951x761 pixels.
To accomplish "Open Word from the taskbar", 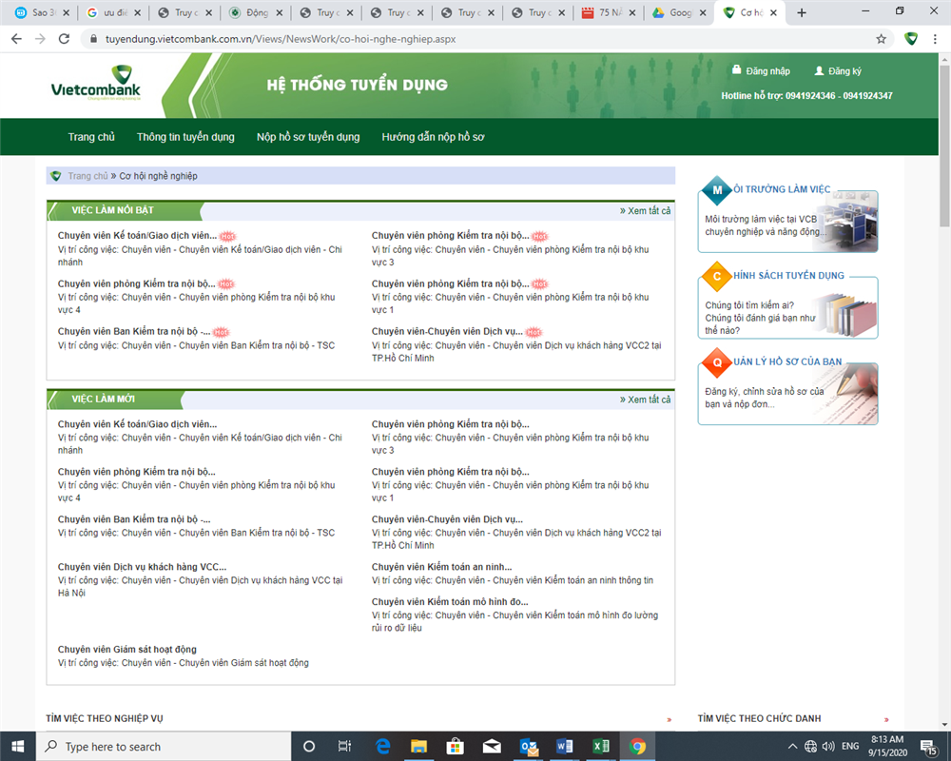I will 565,747.
